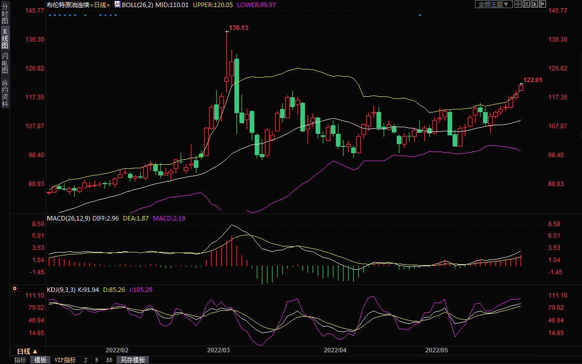
Task: Click the panel export arrow icon
Action: tap(542, 4)
